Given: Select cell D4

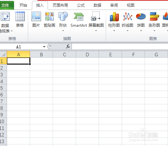Looking at the screenshot, I should click(x=87, y=81).
